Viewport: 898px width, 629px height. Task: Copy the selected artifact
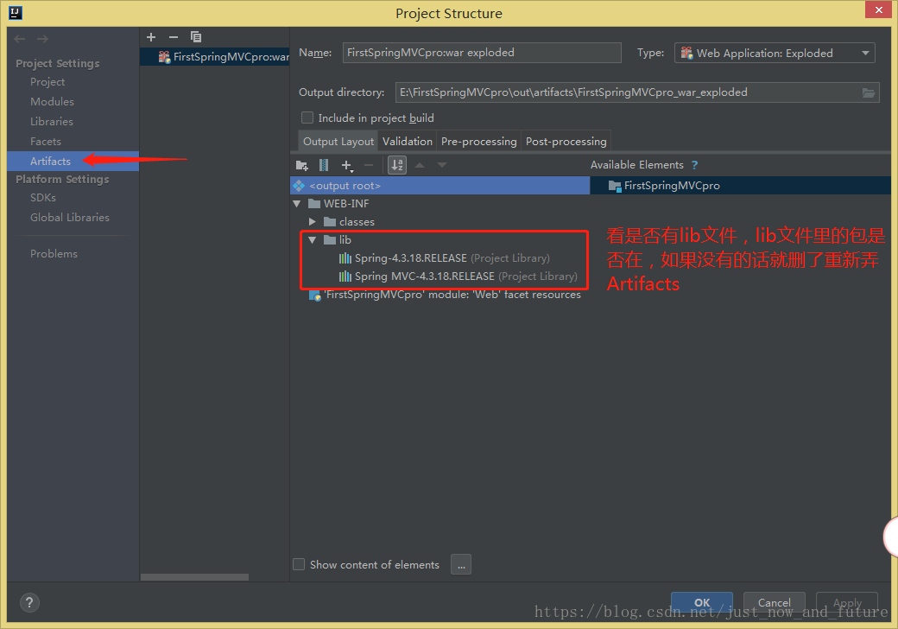[x=196, y=37]
